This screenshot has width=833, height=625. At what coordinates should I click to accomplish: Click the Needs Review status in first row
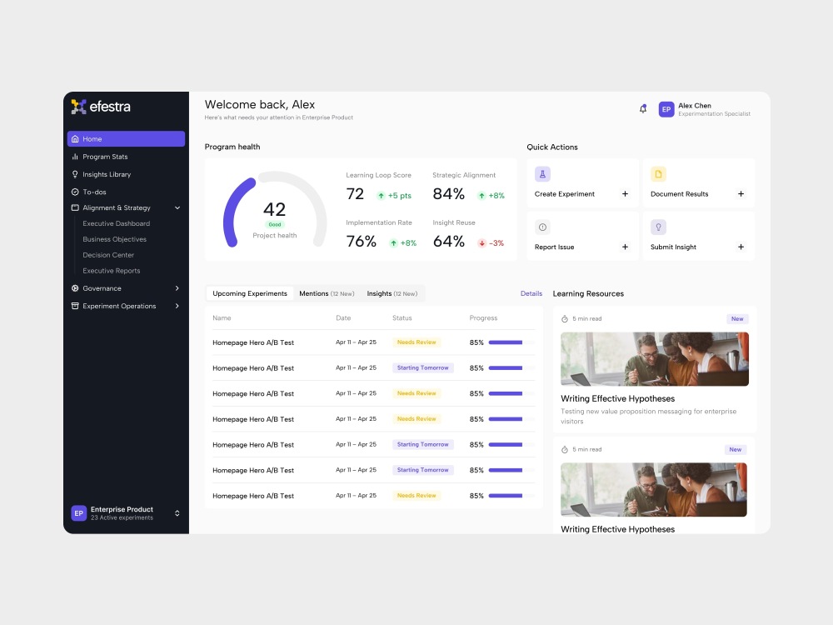[x=416, y=342]
